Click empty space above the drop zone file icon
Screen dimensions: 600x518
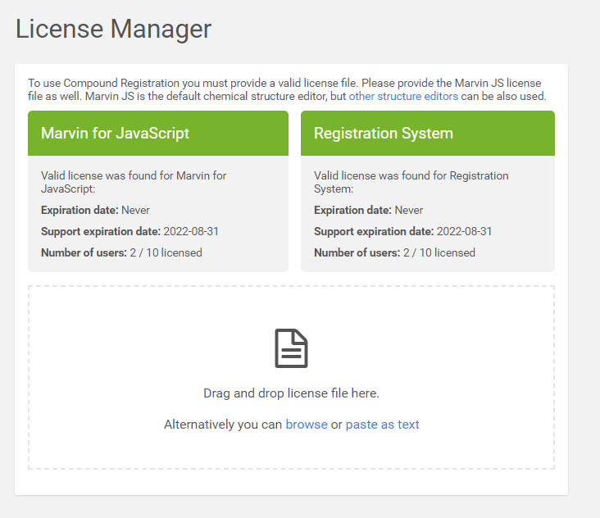[x=291, y=307]
